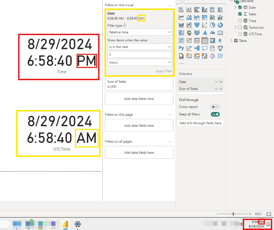Select the waterfall chart visual
Screen dimensions: 274x230
pyautogui.click(x=189, y=25)
